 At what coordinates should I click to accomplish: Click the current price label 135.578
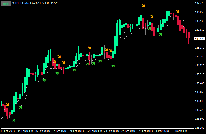pos(200,39)
